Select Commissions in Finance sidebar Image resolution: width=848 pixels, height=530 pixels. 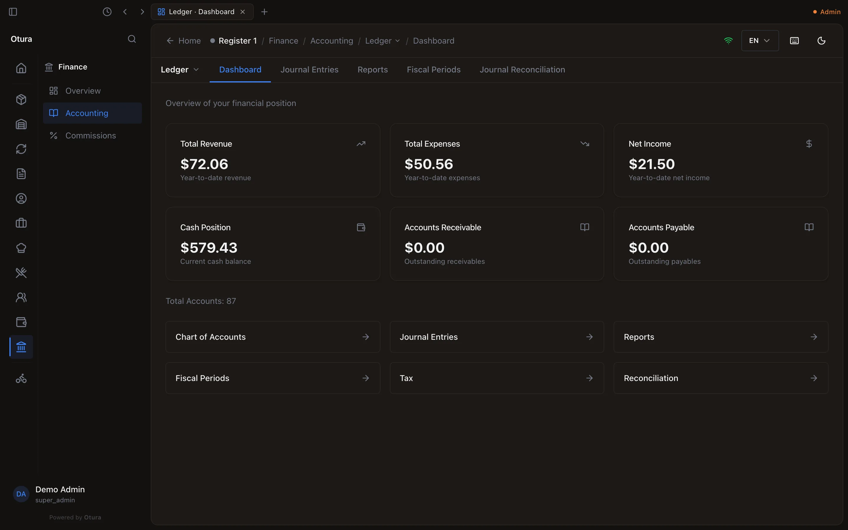click(92, 136)
